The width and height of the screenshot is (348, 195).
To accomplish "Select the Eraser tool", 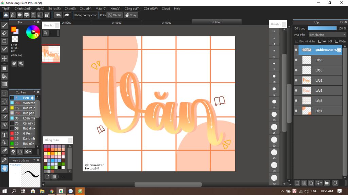I will coord(4,33).
